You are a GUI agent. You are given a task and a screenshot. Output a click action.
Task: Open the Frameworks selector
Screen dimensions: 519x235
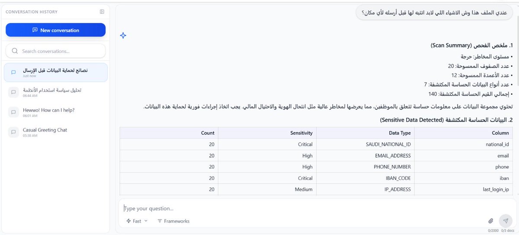tap(173, 221)
